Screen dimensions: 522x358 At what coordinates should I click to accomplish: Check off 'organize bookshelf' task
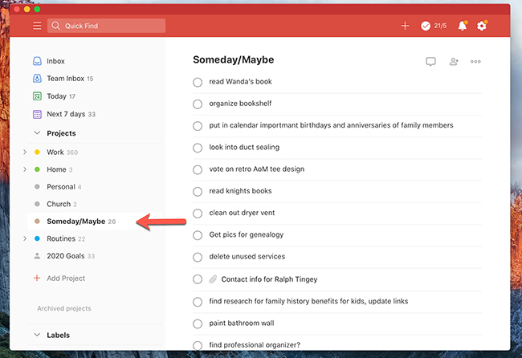click(198, 104)
